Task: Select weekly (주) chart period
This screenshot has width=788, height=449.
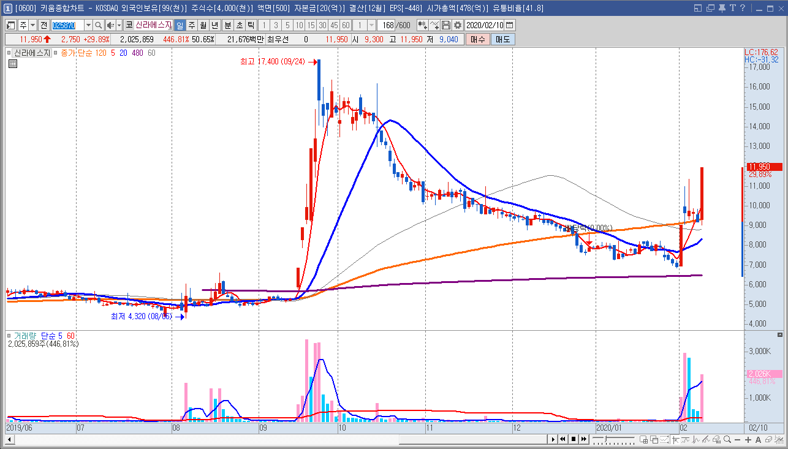Action: [191, 25]
